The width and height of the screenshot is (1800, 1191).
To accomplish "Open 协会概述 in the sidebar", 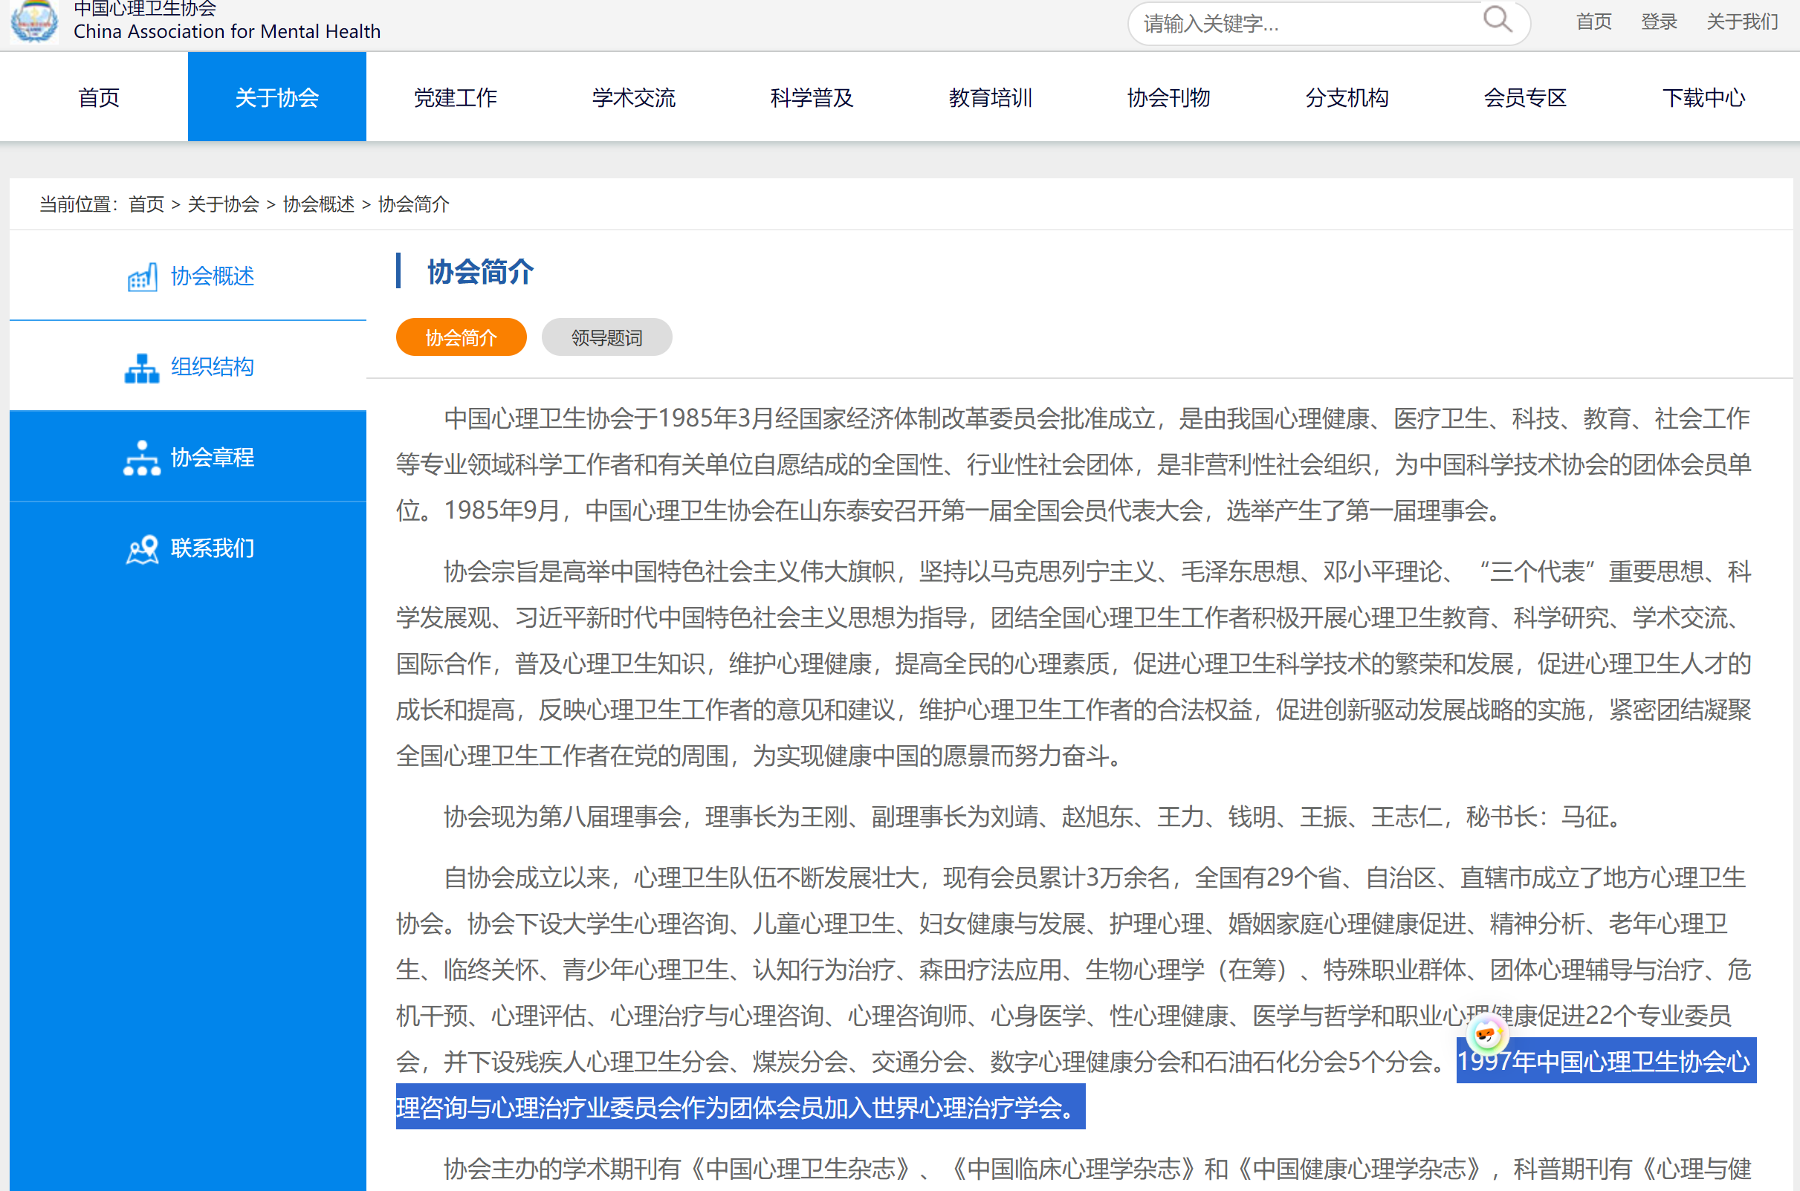I will (188, 276).
